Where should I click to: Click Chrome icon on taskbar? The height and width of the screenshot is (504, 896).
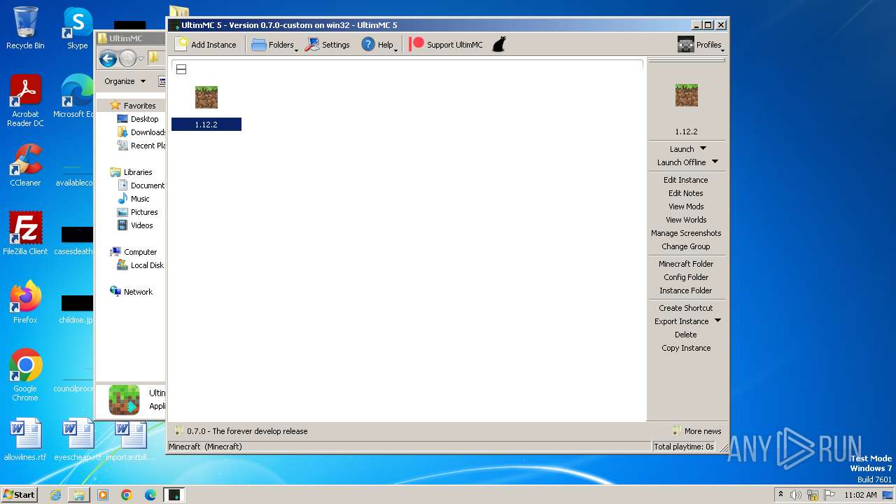127,495
